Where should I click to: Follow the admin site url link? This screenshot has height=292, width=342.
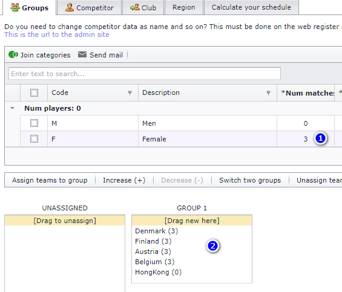click(x=57, y=34)
